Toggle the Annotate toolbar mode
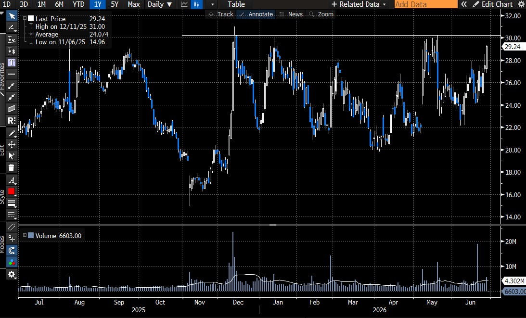The height and width of the screenshot is (318, 526). (x=257, y=14)
